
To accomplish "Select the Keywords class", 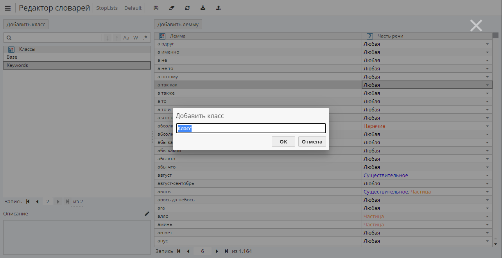I will pos(77,65).
